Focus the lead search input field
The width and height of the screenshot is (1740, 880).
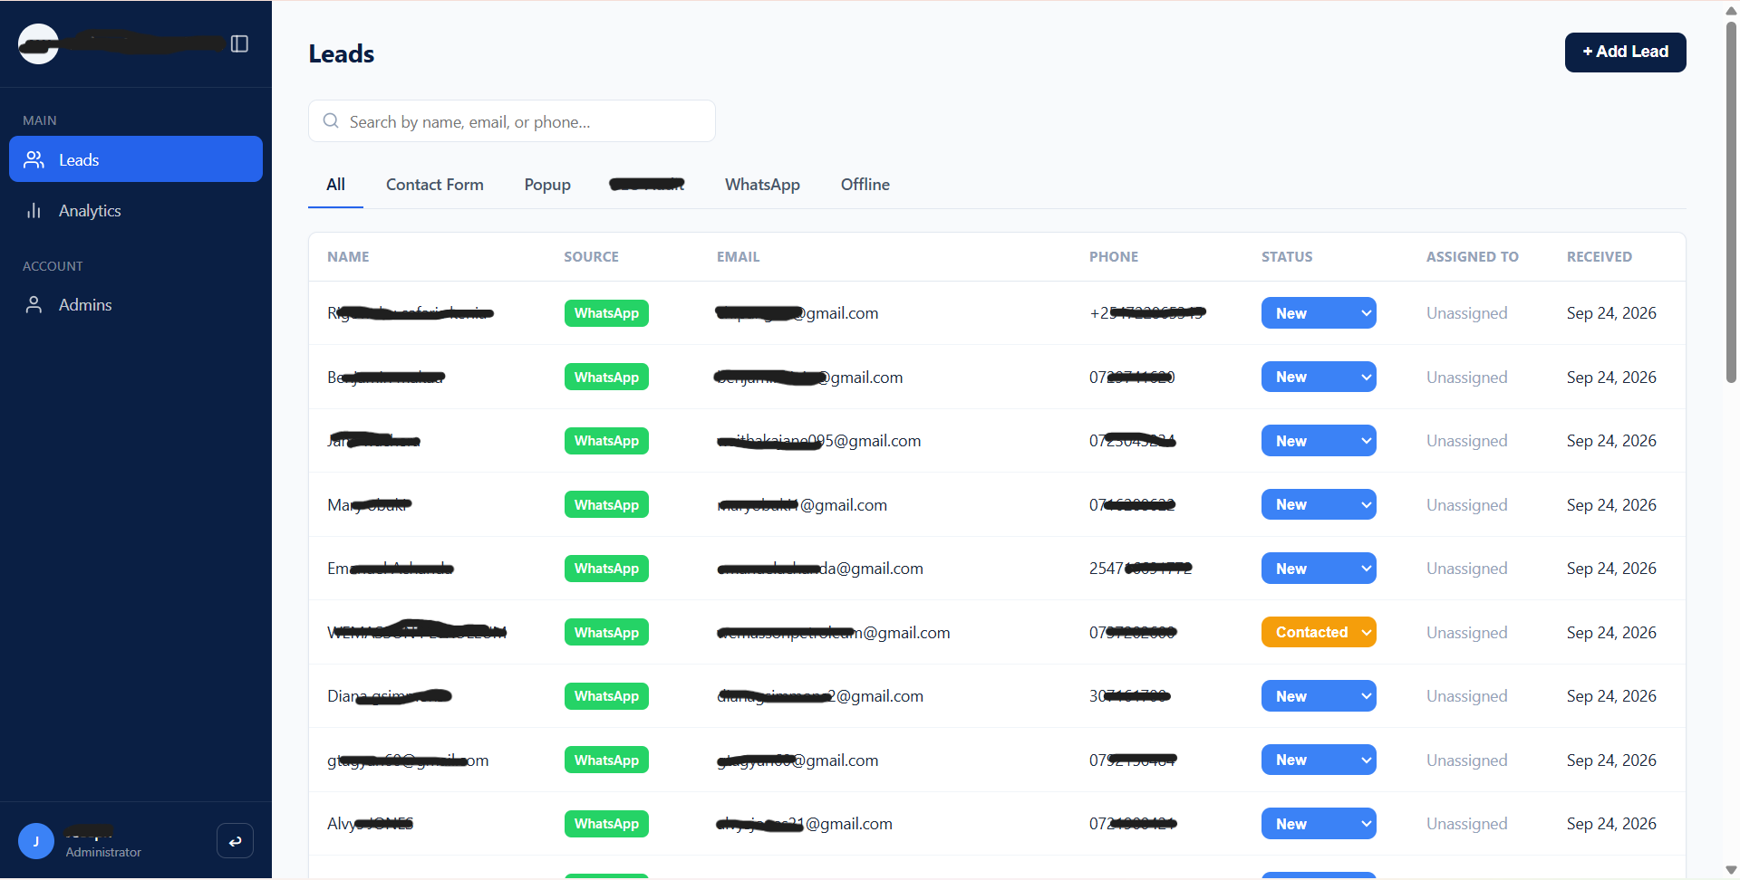512,121
